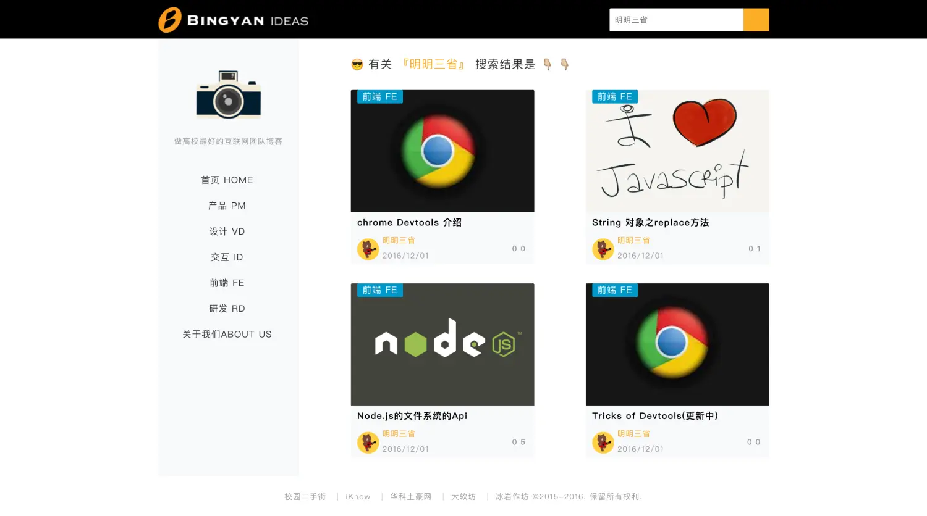
Task: Open 关于我们ABOUT US page
Action: 227,335
